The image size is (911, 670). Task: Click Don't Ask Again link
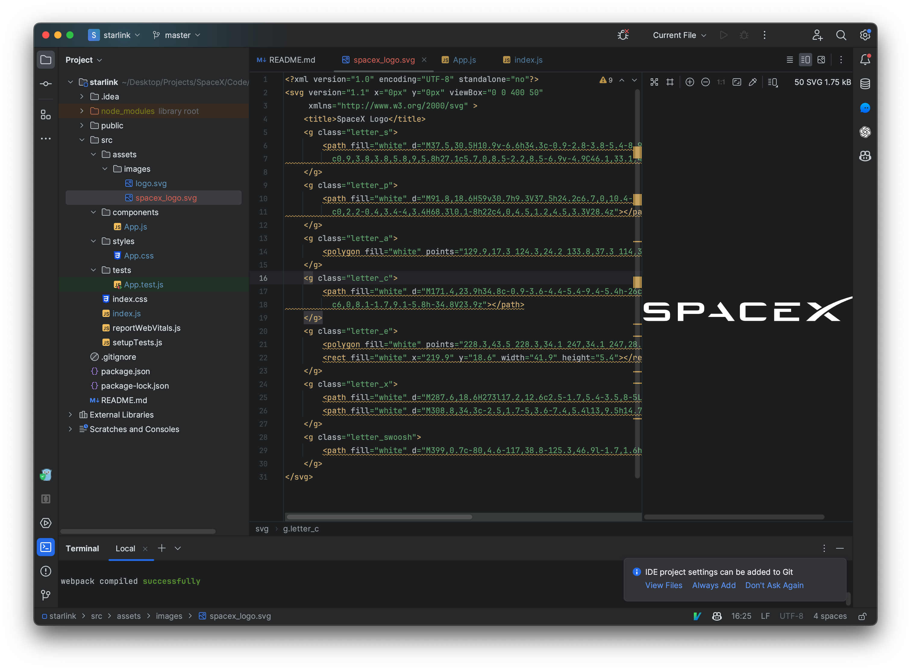coord(774,585)
